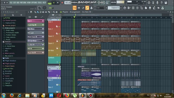Expand the Plugin database folder

(11, 61)
